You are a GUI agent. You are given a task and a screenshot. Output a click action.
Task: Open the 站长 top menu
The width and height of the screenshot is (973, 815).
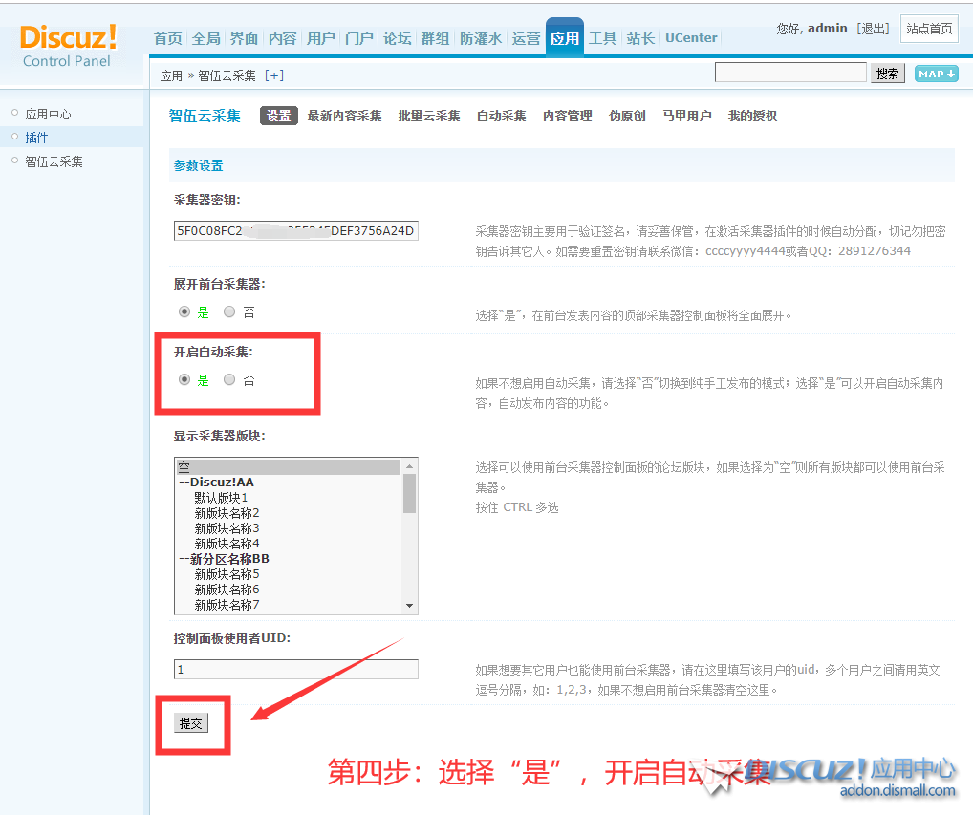click(640, 38)
